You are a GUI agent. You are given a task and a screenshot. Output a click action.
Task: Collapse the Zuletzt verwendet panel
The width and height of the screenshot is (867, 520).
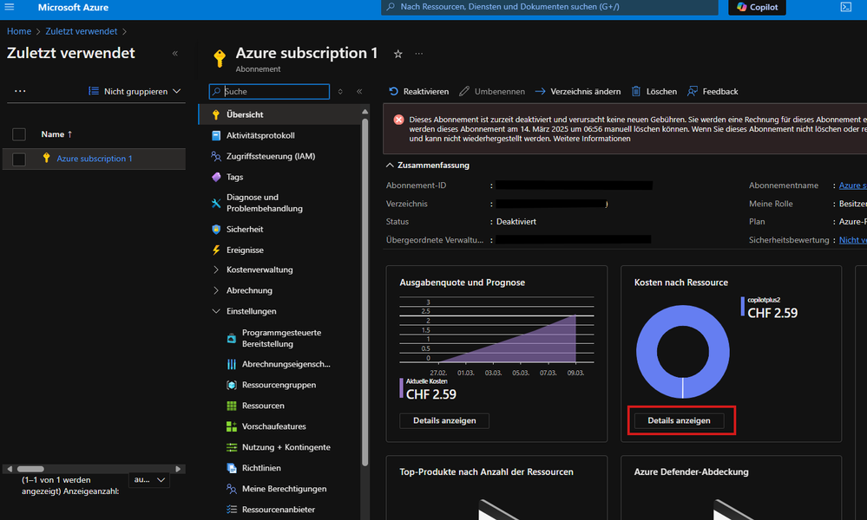click(x=175, y=54)
